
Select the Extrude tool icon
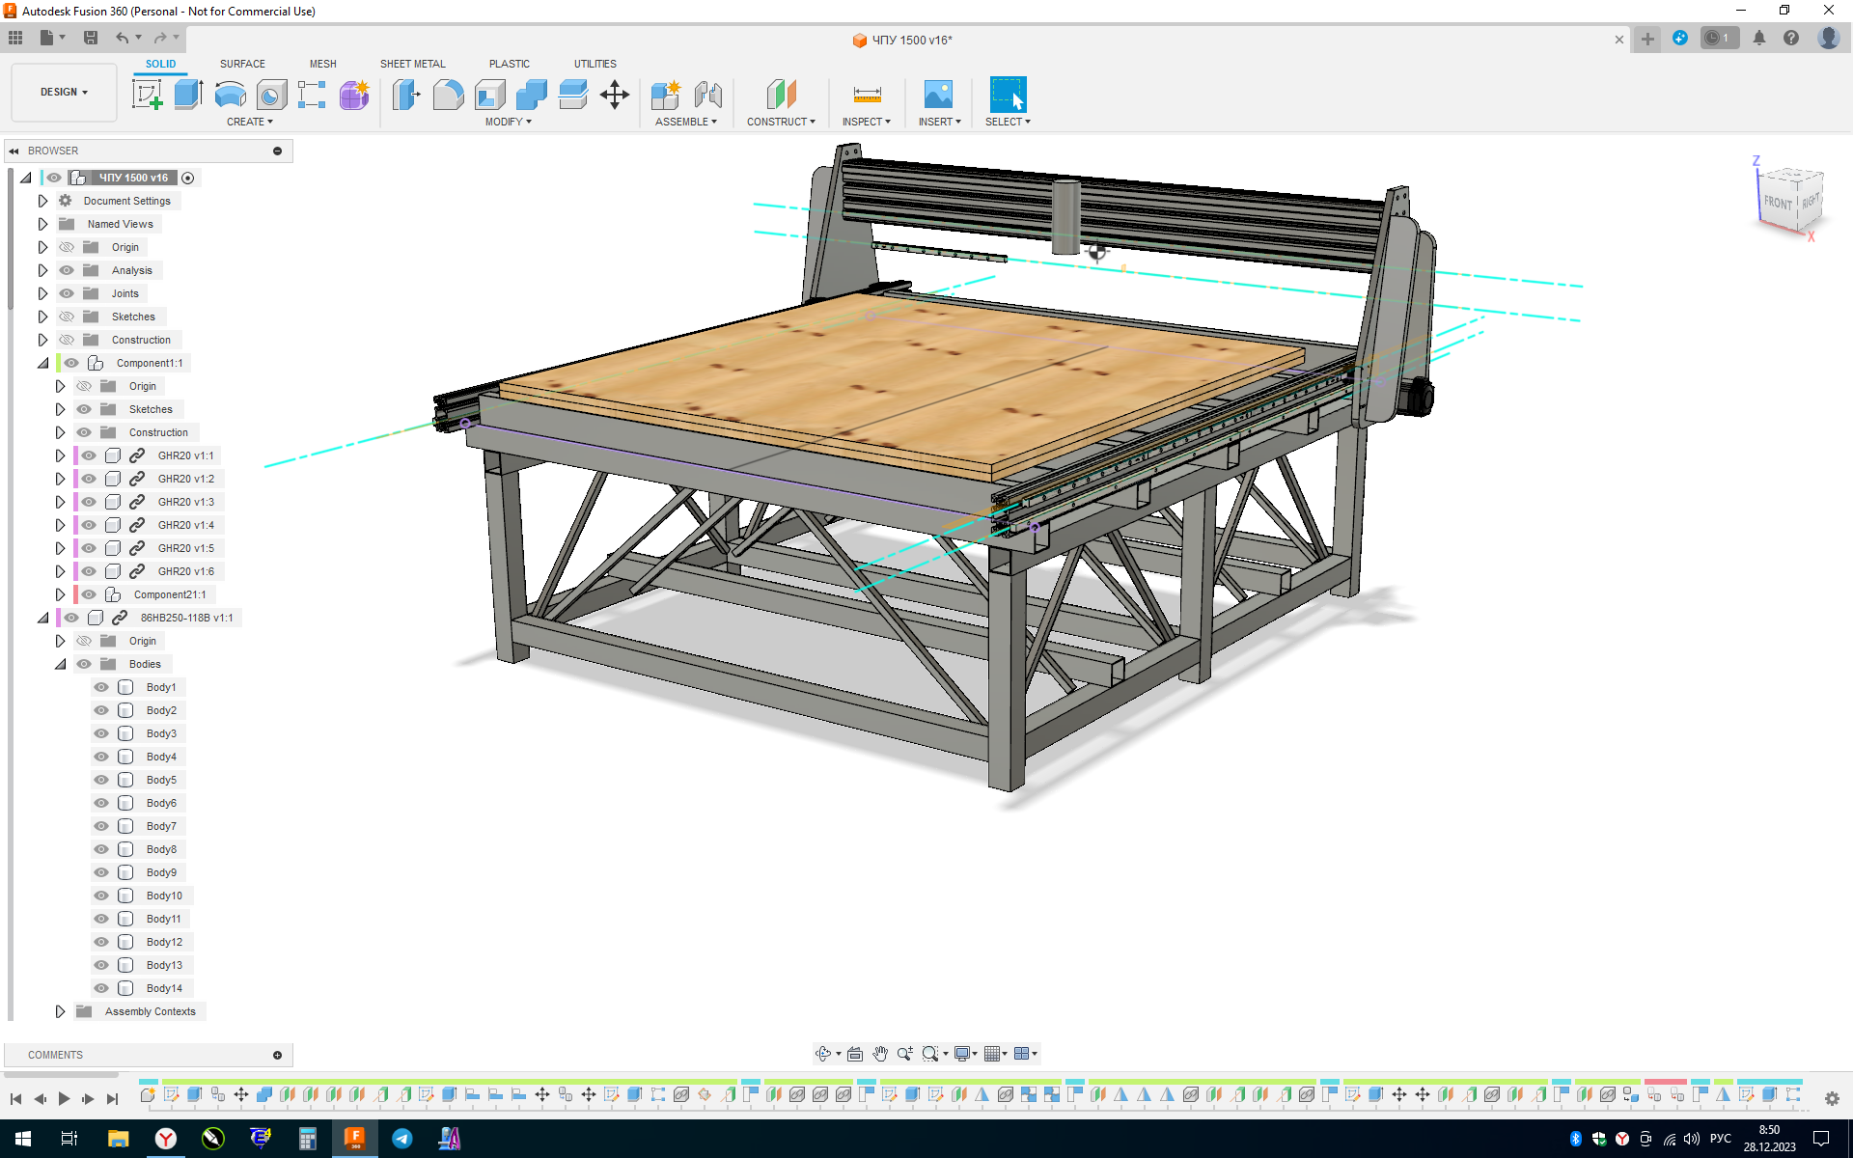(188, 95)
